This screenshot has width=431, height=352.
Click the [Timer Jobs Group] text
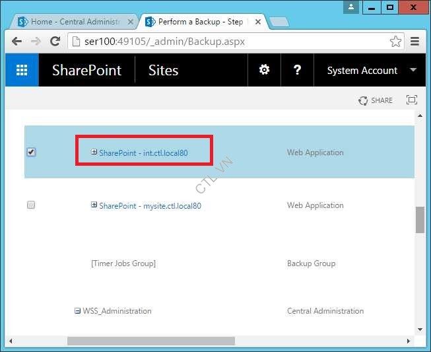point(123,264)
